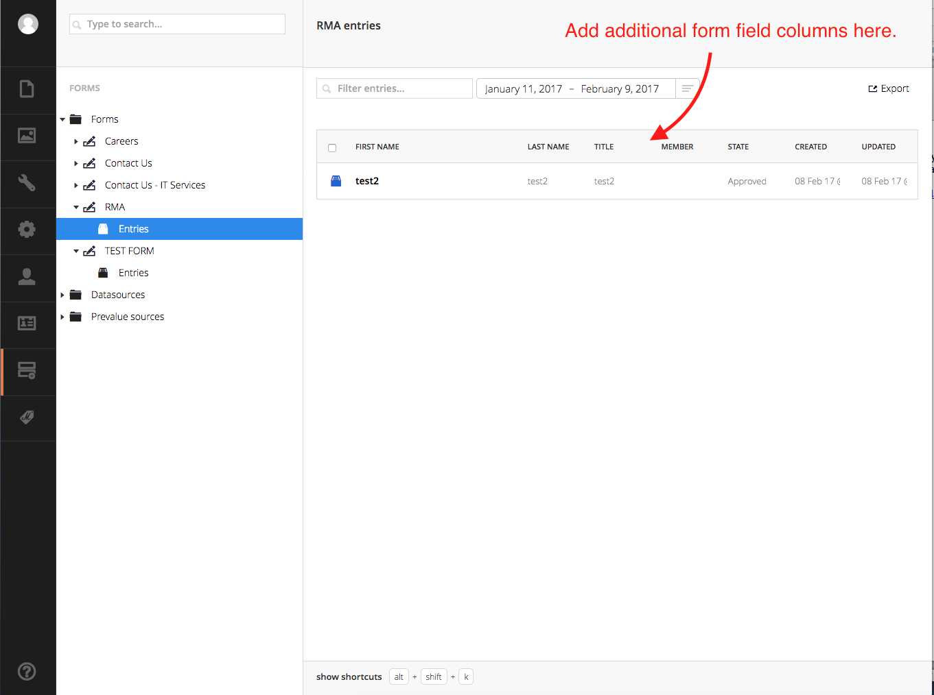This screenshot has width=934, height=695.
Task: Select Entries under TEST FORM
Action: pos(134,273)
